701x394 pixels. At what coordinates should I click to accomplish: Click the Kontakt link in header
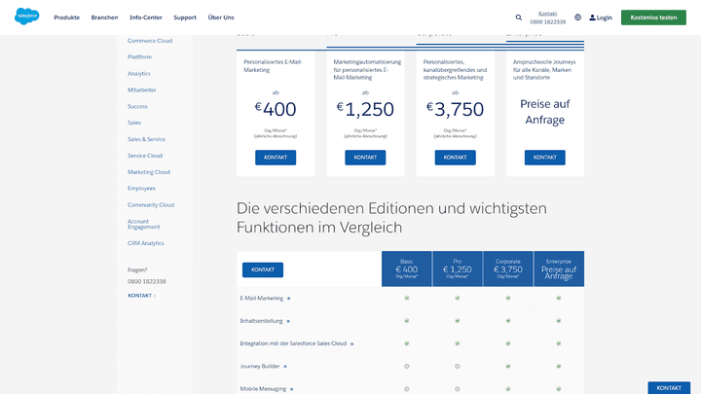click(547, 14)
